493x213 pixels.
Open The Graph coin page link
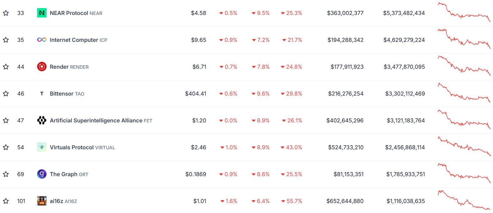(x=69, y=174)
